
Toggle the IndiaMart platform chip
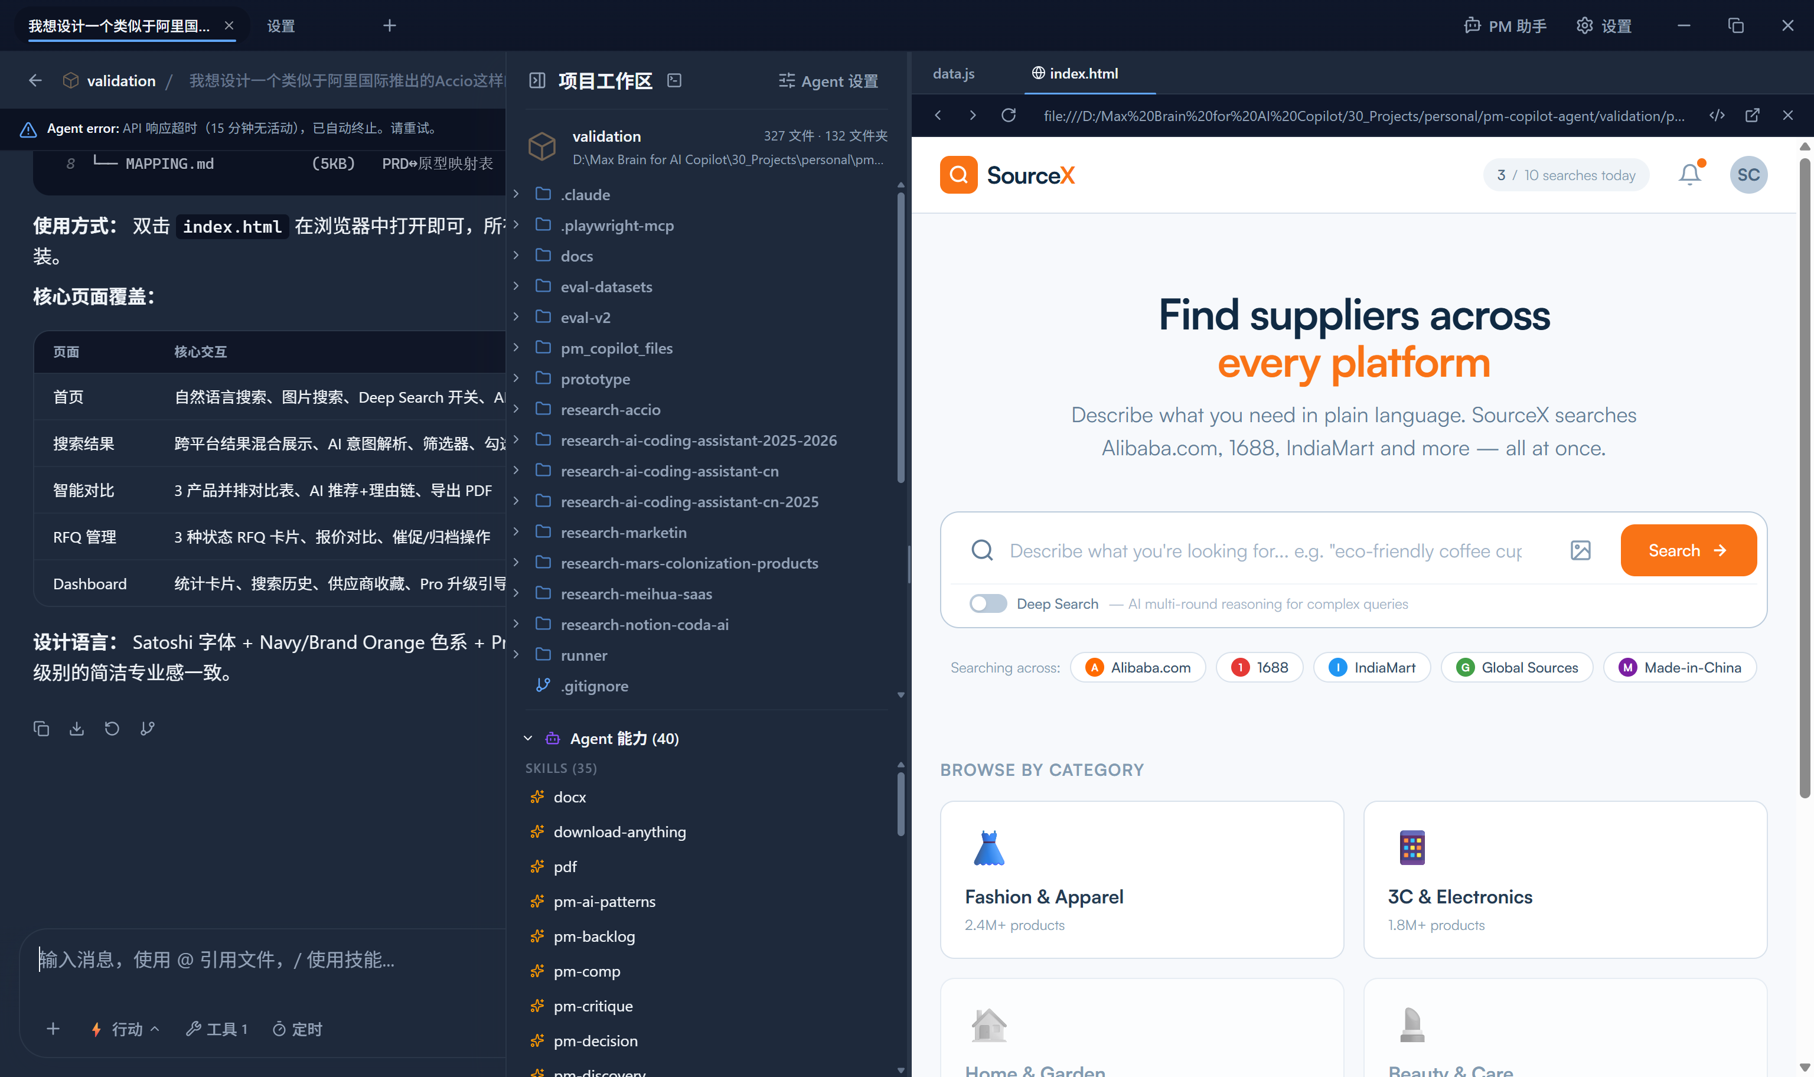(x=1371, y=668)
